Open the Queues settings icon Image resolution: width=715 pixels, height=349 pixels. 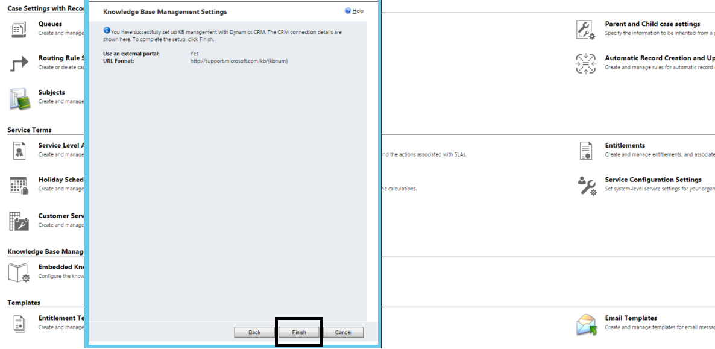coord(19,28)
